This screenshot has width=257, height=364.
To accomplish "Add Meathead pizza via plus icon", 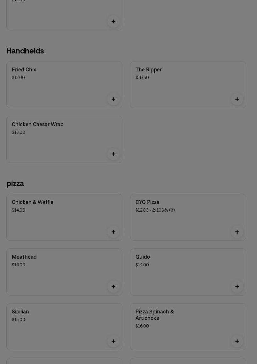I will [x=113, y=287].
